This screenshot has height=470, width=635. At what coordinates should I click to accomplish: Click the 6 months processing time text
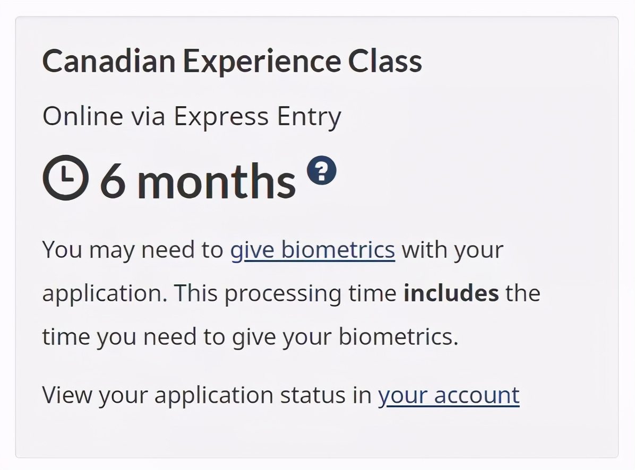198,181
